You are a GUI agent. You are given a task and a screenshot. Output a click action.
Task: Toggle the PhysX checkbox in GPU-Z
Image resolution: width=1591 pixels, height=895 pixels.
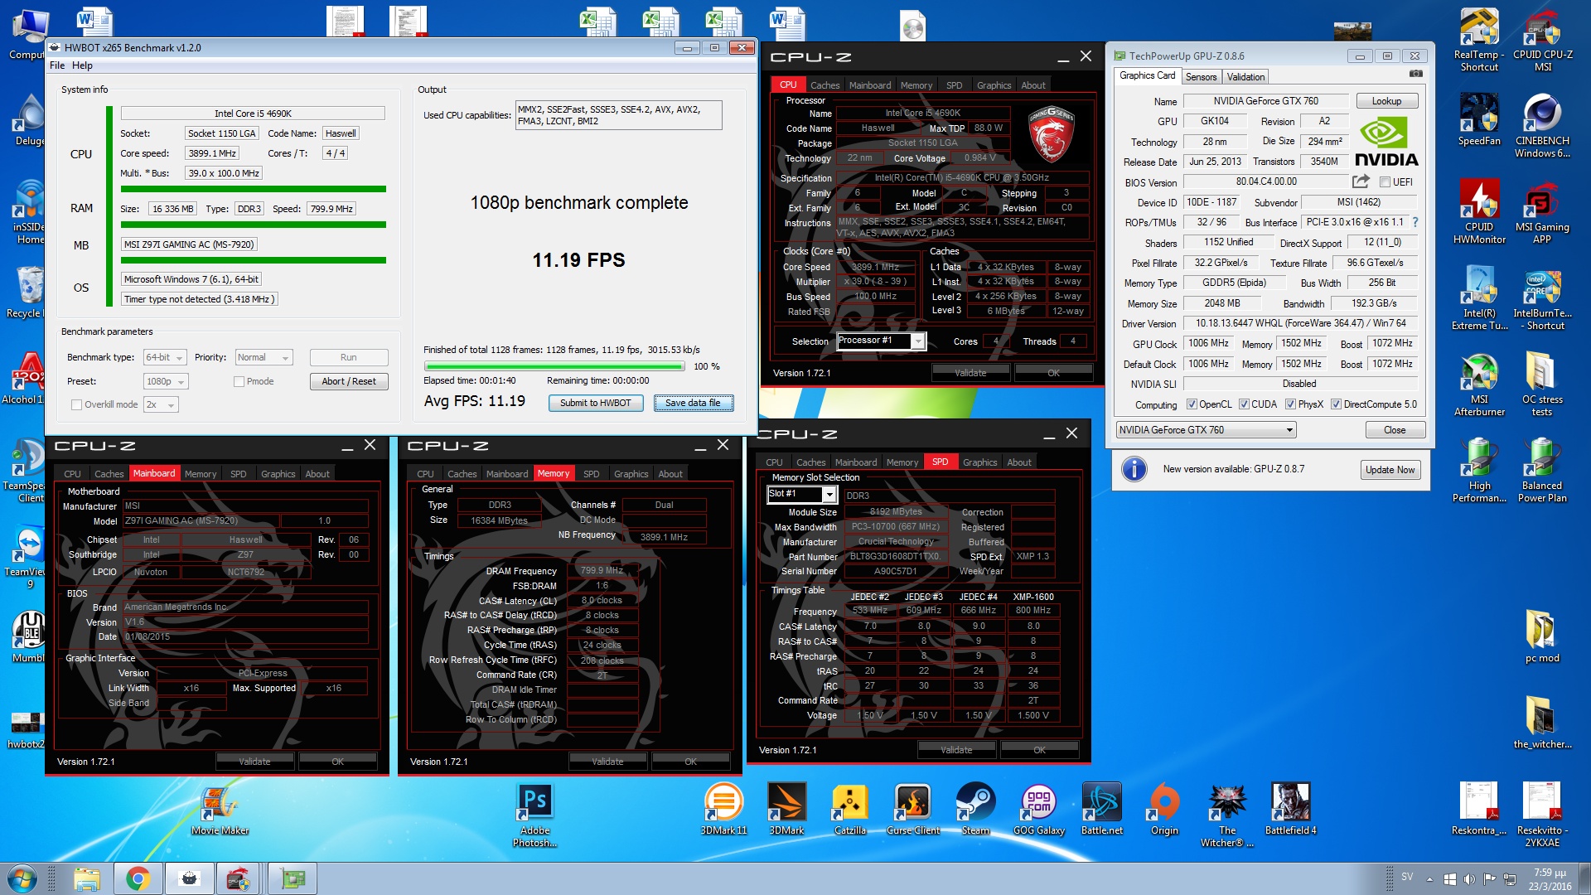[x=1290, y=404]
